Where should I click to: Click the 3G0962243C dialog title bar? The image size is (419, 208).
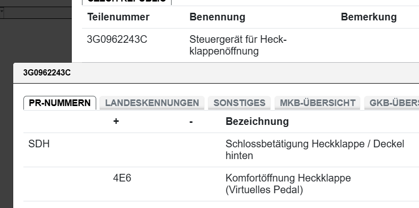204,73
